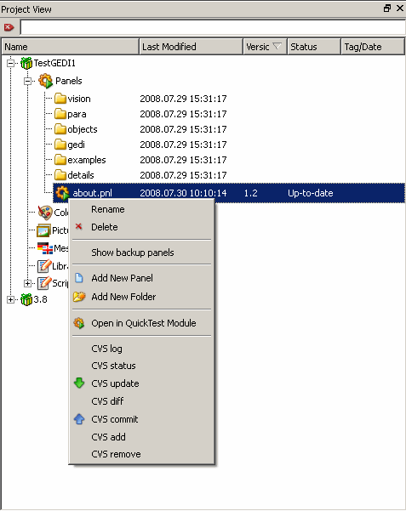Click the red clear-filter icon
The image size is (406, 511).
click(x=9, y=27)
